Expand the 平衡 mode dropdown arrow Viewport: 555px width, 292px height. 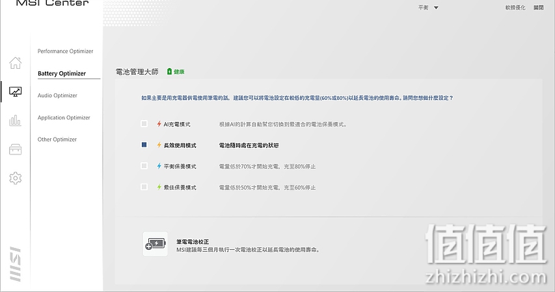[x=436, y=8]
